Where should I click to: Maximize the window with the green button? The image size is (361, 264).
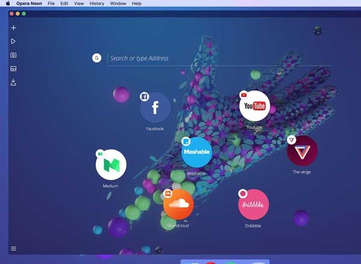(23, 14)
